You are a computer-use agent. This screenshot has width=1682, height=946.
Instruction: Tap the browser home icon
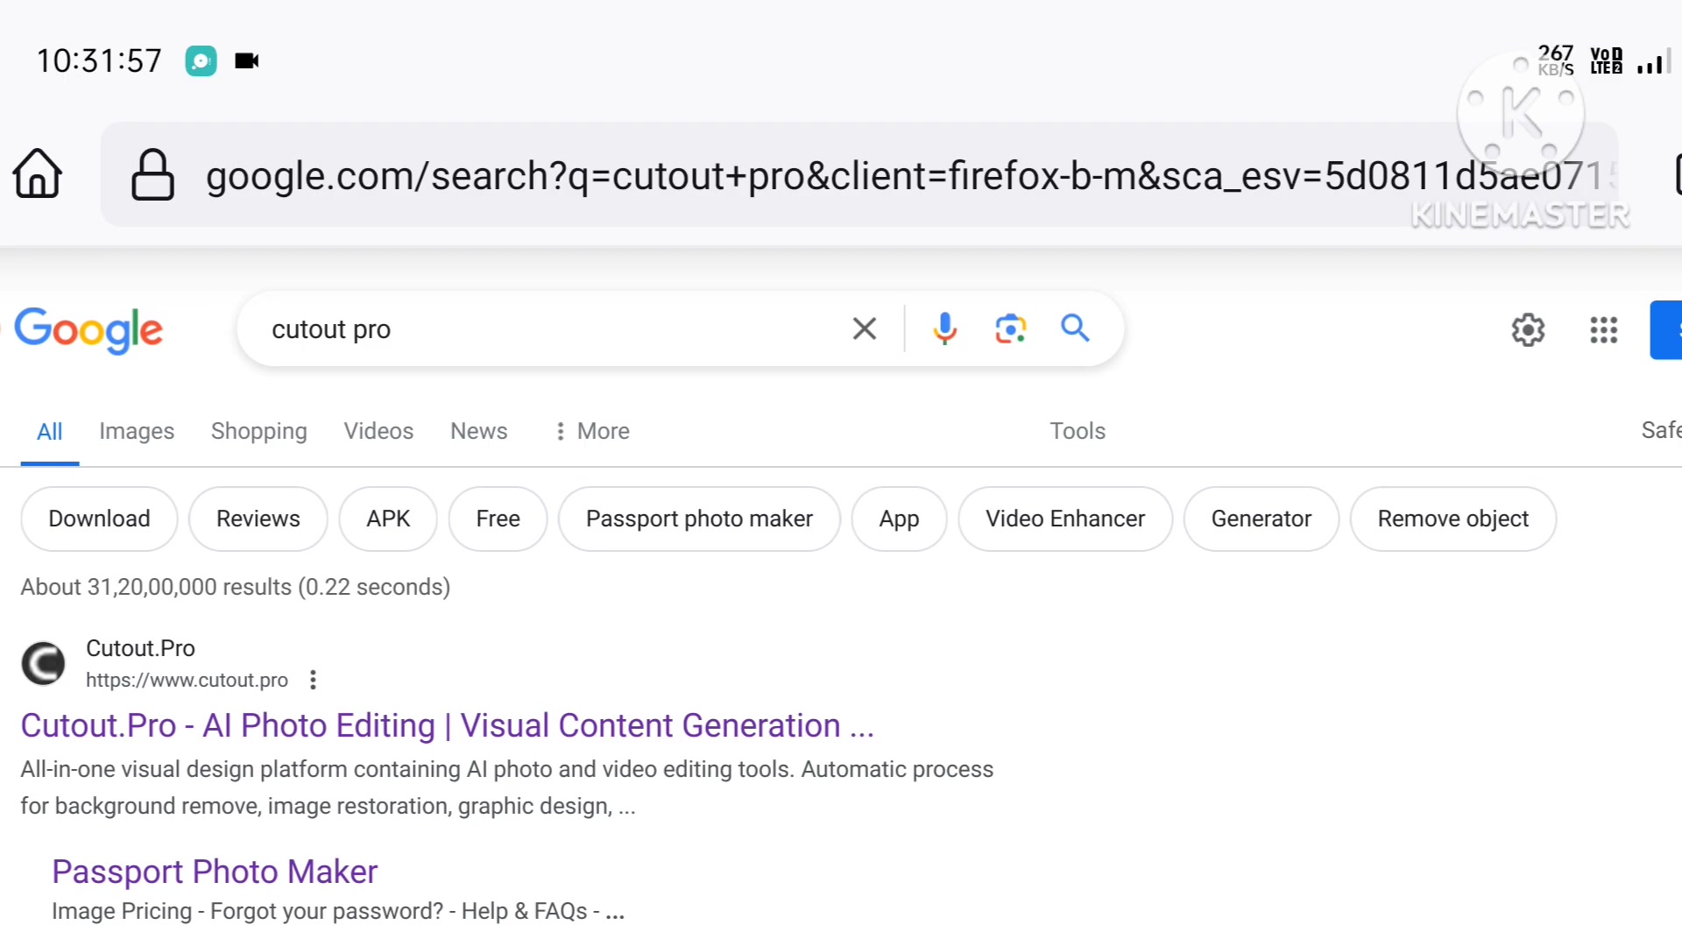click(37, 173)
